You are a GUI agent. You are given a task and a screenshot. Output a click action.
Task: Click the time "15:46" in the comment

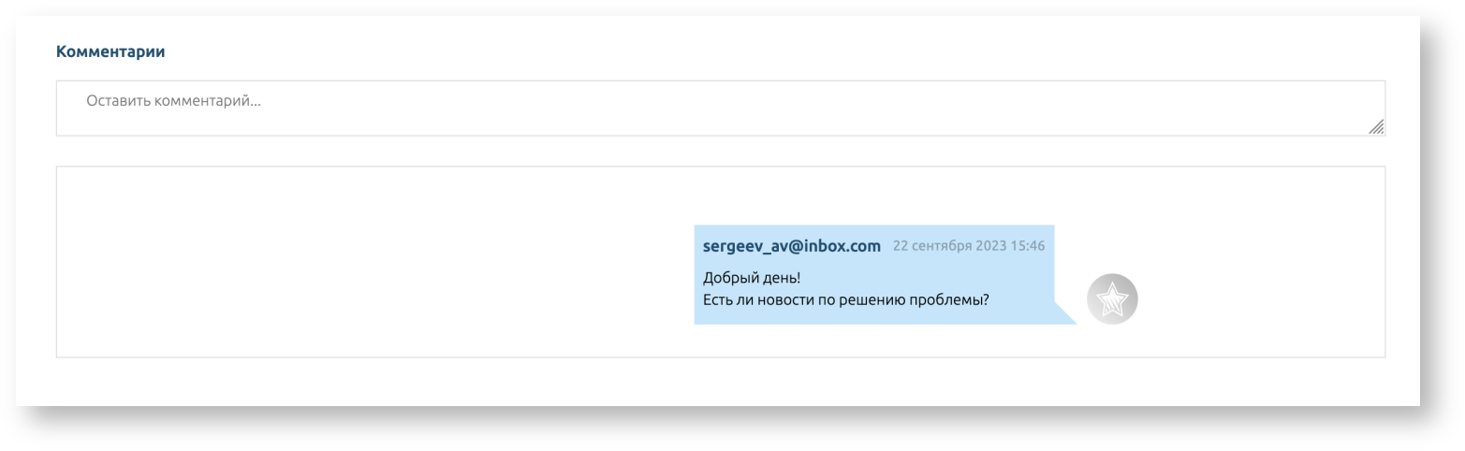tap(1027, 246)
